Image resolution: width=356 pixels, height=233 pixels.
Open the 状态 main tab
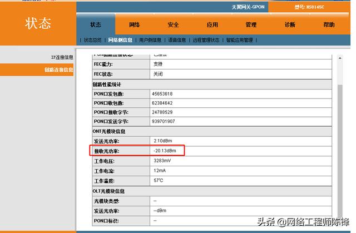click(96, 24)
